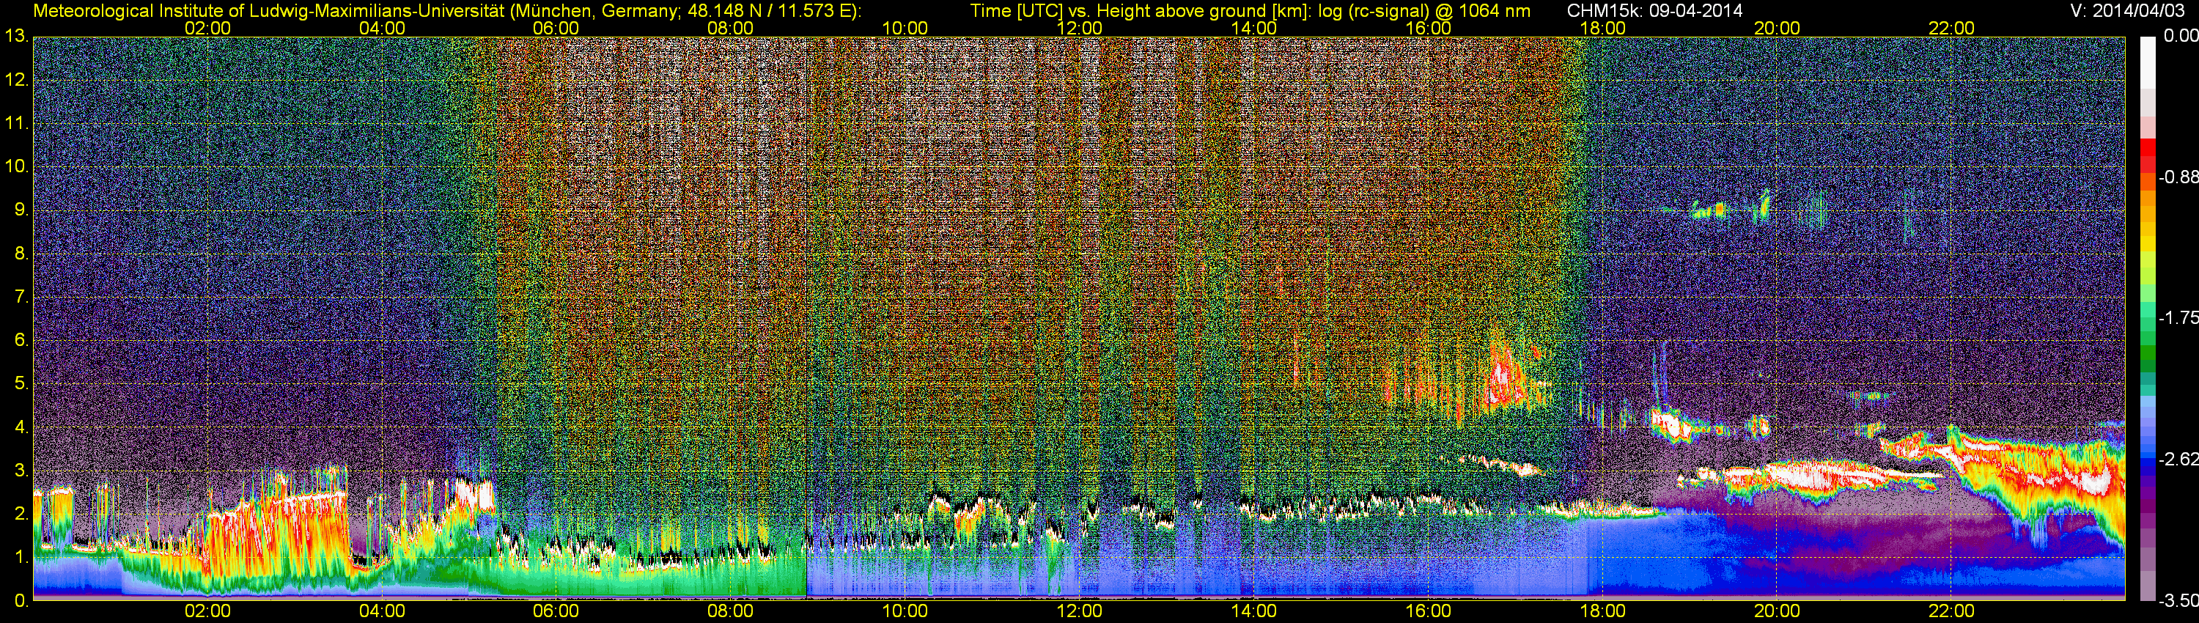Click the colorbar value '-1.75'
This screenshot has height=623, width=2199.
tap(2178, 317)
